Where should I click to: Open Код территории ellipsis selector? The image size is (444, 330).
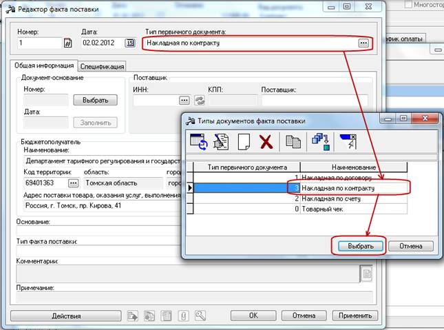coord(73,183)
